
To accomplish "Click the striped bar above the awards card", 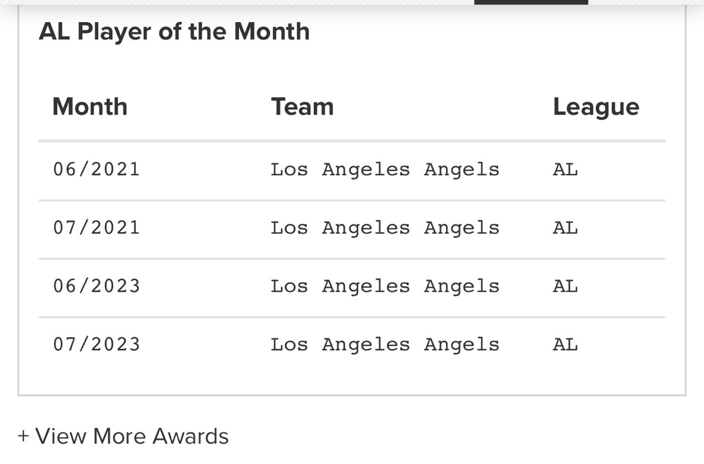I will click(x=238, y=2).
